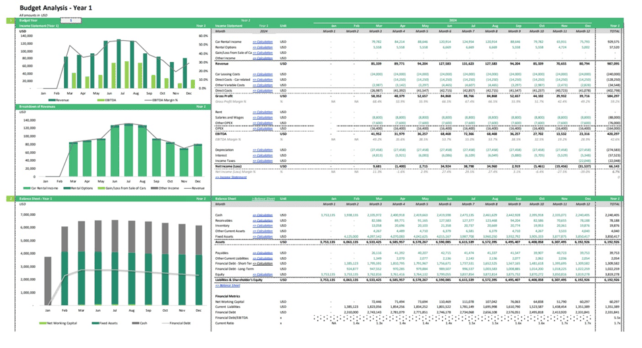The image size is (642, 348).
Task: Click the EBITDA legend entry in top chart
Action: click(x=107, y=100)
